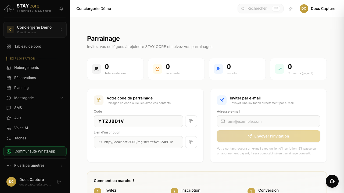The width and height of the screenshot is (344, 193).
Task: Expand the Messagerie submenu chevron
Action: pyautogui.click(x=62, y=98)
